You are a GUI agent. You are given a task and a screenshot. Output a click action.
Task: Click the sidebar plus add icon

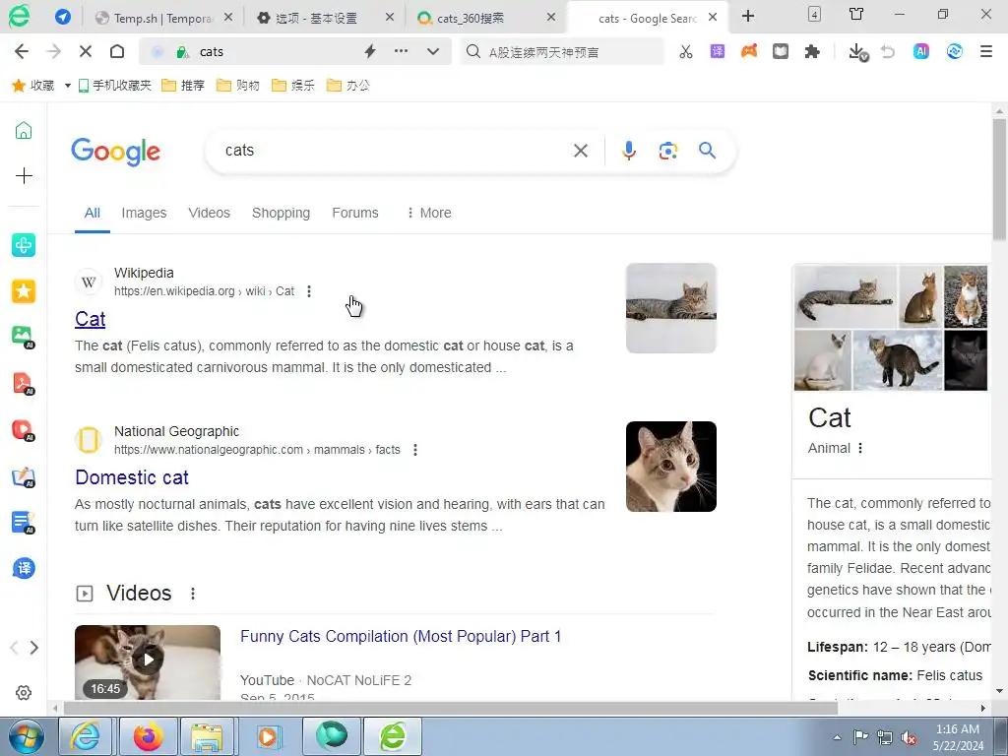(24, 175)
